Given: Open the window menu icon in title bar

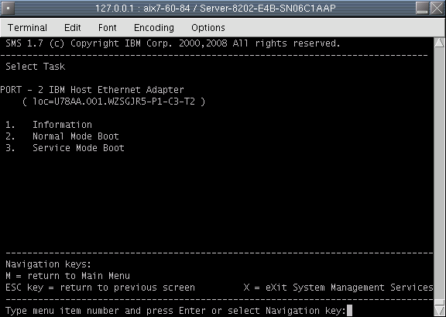Looking at the screenshot, I should 9,8.
